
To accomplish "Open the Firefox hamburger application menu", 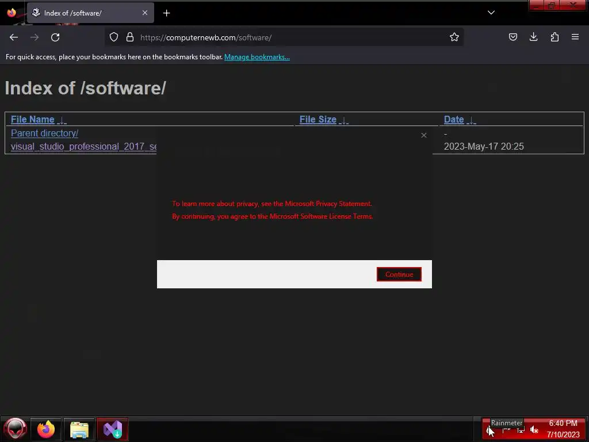I will 575,37.
